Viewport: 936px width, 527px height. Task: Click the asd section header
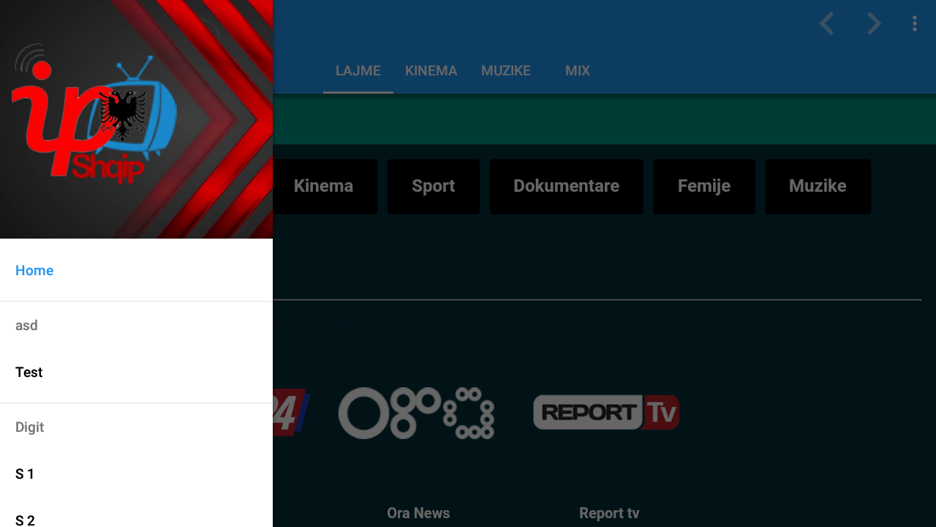click(x=26, y=325)
